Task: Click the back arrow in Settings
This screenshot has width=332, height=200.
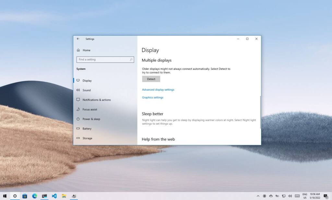Action: 78,39
